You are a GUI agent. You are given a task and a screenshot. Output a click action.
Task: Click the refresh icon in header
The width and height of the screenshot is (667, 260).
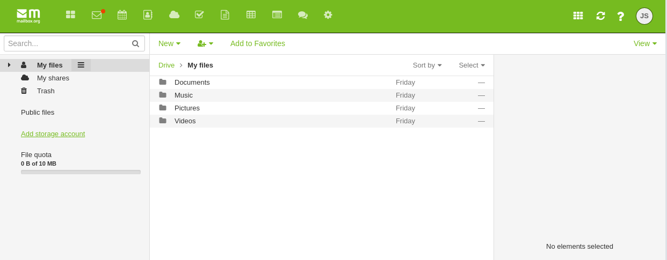click(600, 16)
